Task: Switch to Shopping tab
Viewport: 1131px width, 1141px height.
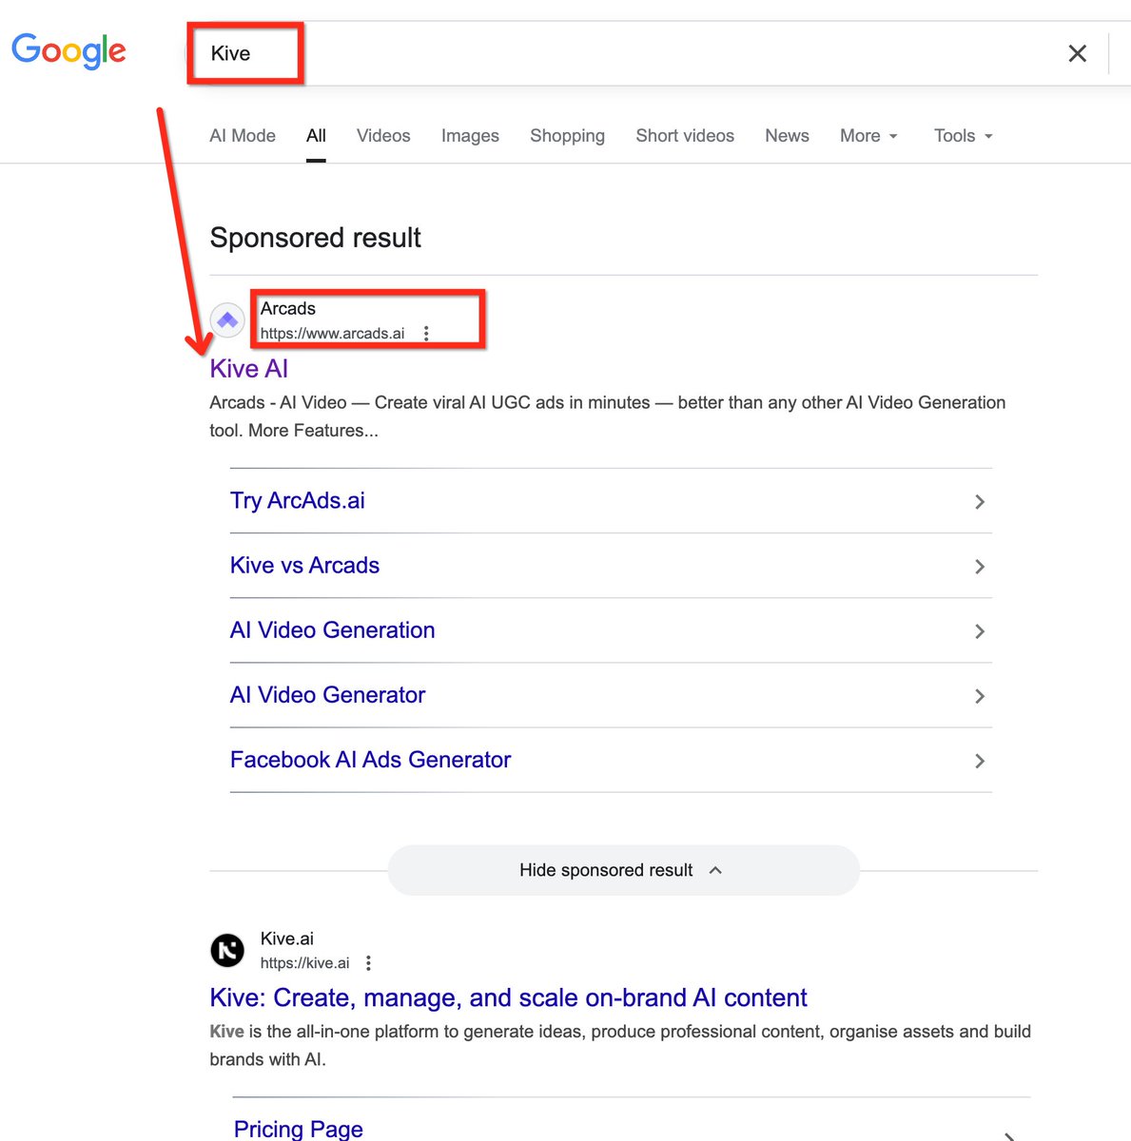Action: [567, 136]
